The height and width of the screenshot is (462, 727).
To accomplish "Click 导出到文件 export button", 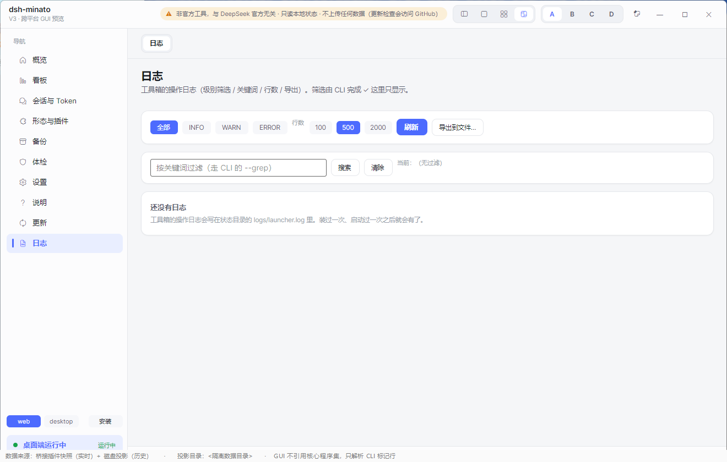I will pos(458,127).
